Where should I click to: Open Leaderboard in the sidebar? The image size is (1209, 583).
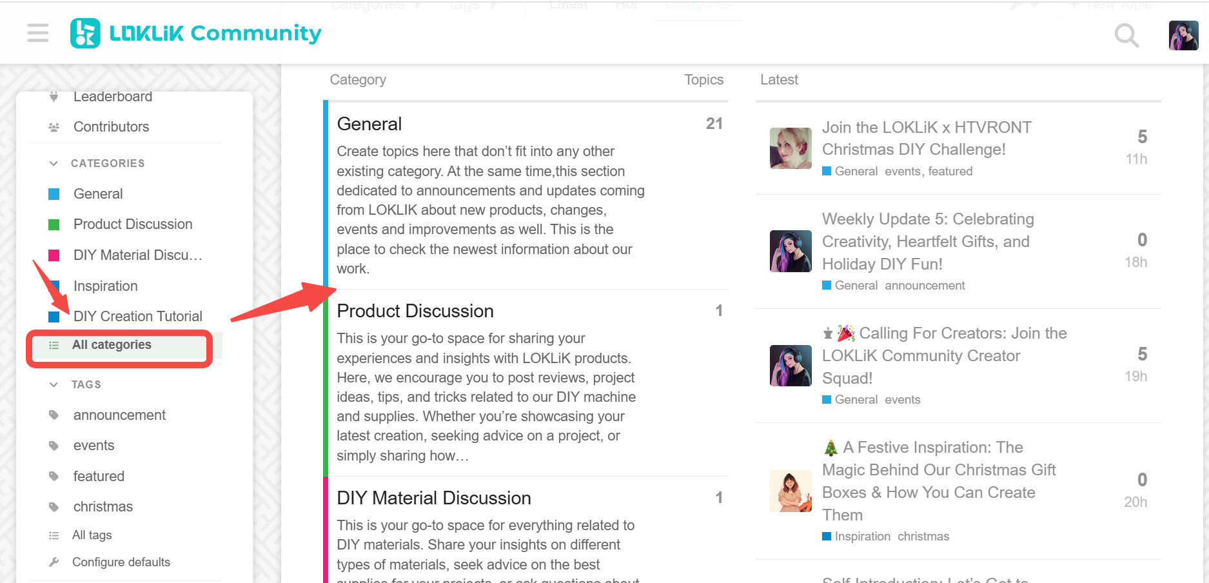coord(113,97)
